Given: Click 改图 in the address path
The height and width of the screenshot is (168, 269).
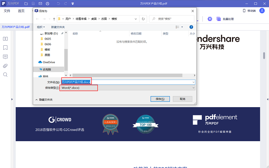Looking at the screenshot, I should (x=104, y=19).
